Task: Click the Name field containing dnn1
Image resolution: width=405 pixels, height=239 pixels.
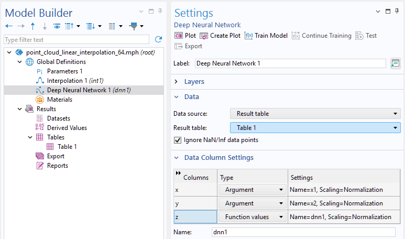Action: pyautogui.click(x=303, y=232)
